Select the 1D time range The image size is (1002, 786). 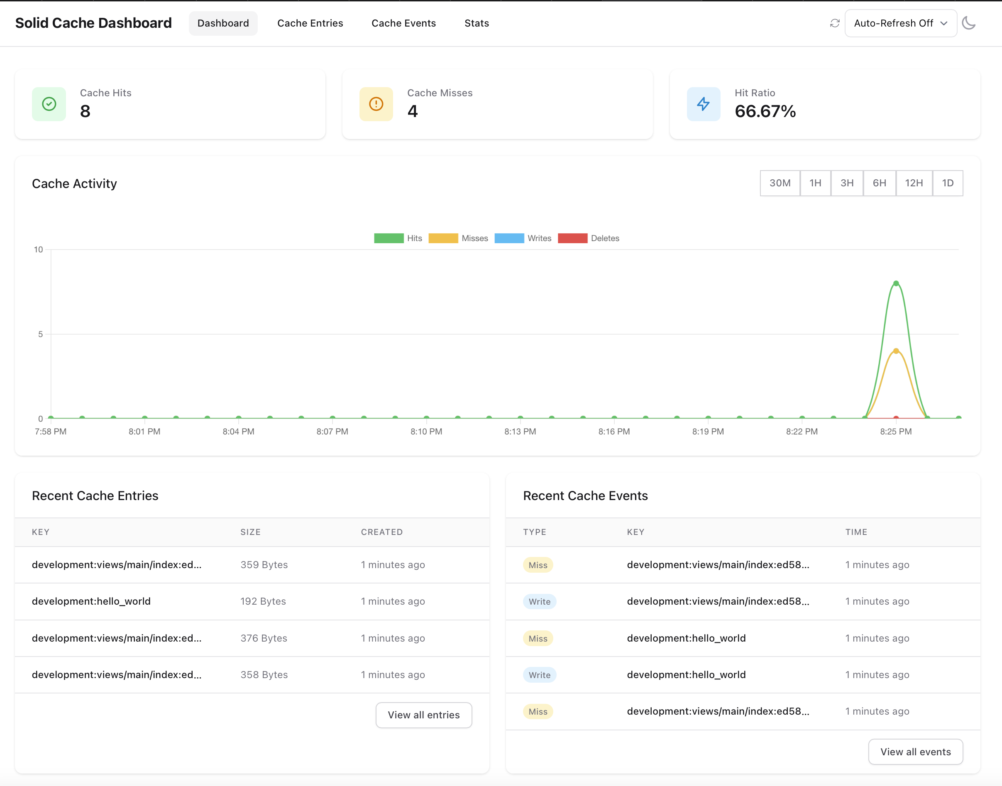947,183
